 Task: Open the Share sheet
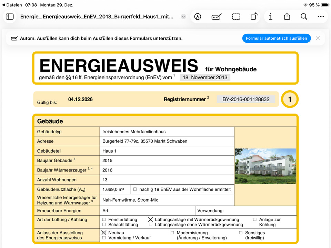coord(287,17)
